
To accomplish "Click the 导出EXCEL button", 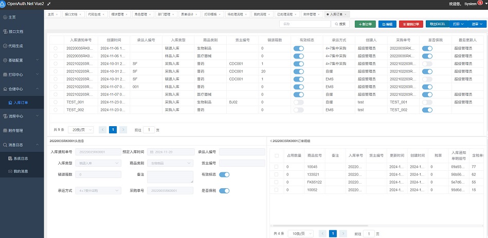I will click(437, 24).
